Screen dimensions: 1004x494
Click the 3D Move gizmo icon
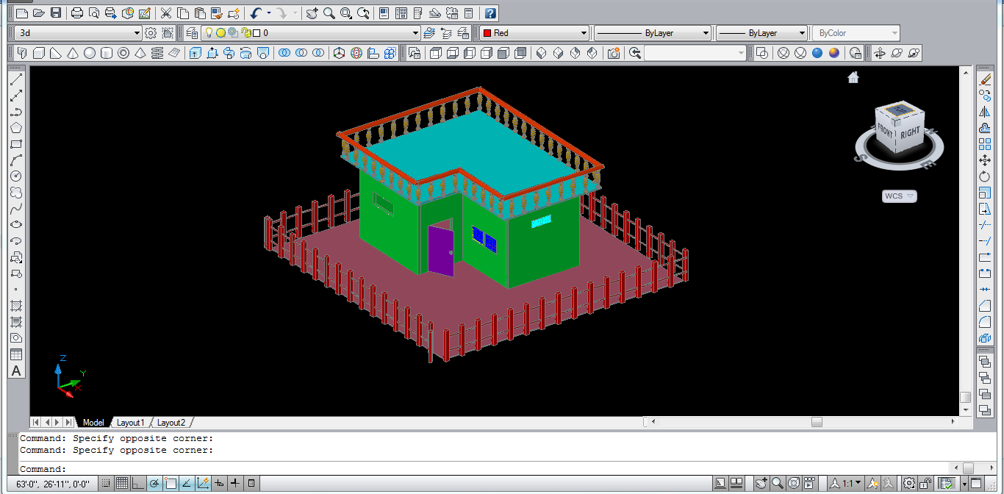tap(340, 53)
